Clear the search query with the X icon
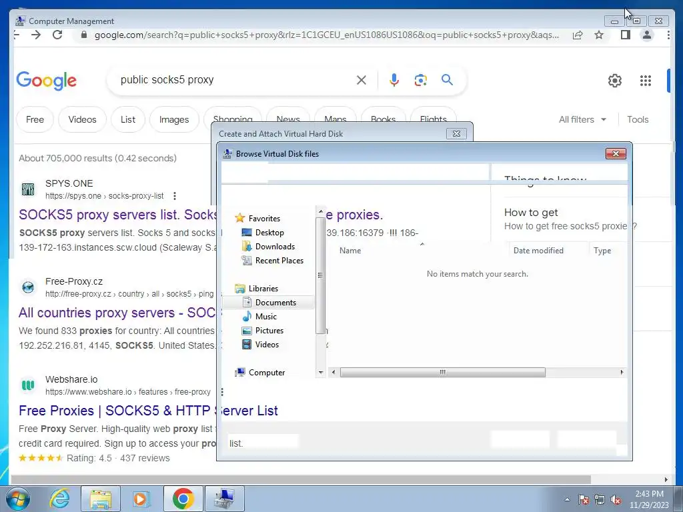 tap(361, 80)
